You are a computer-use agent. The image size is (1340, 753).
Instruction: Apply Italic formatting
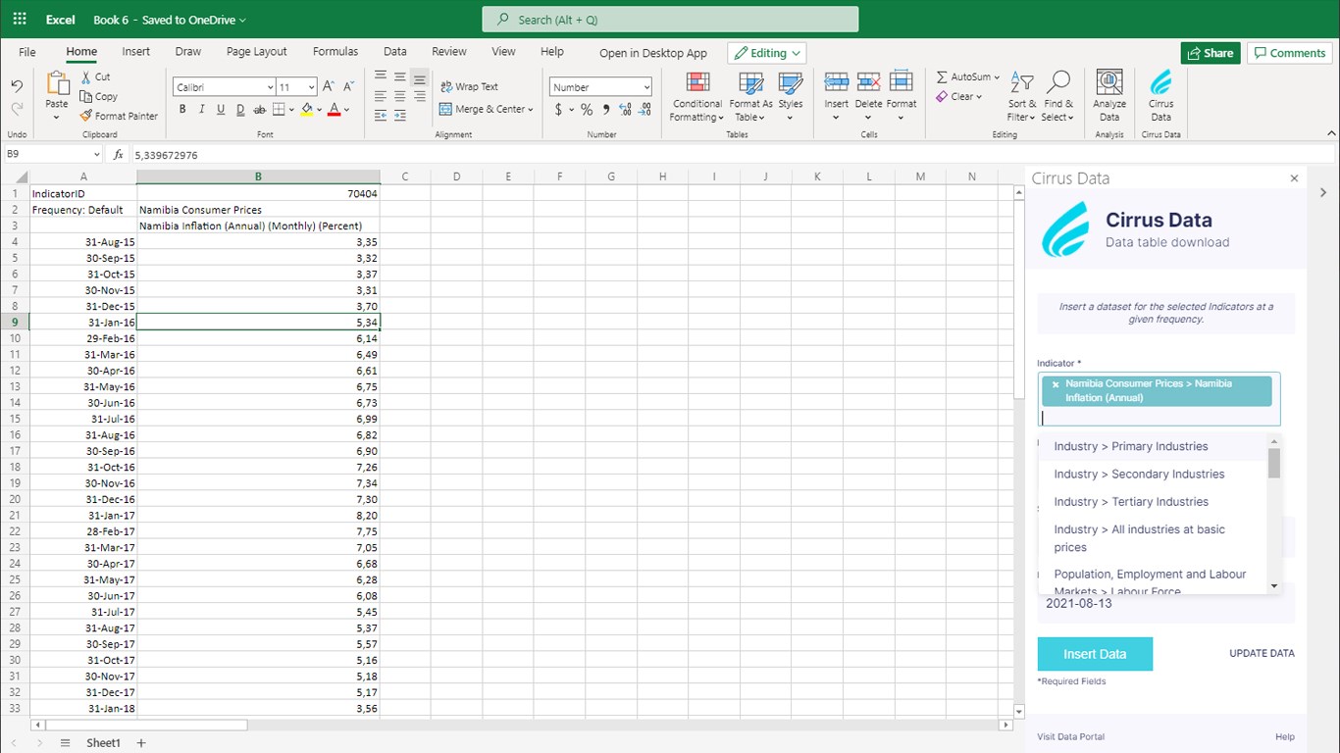click(201, 109)
